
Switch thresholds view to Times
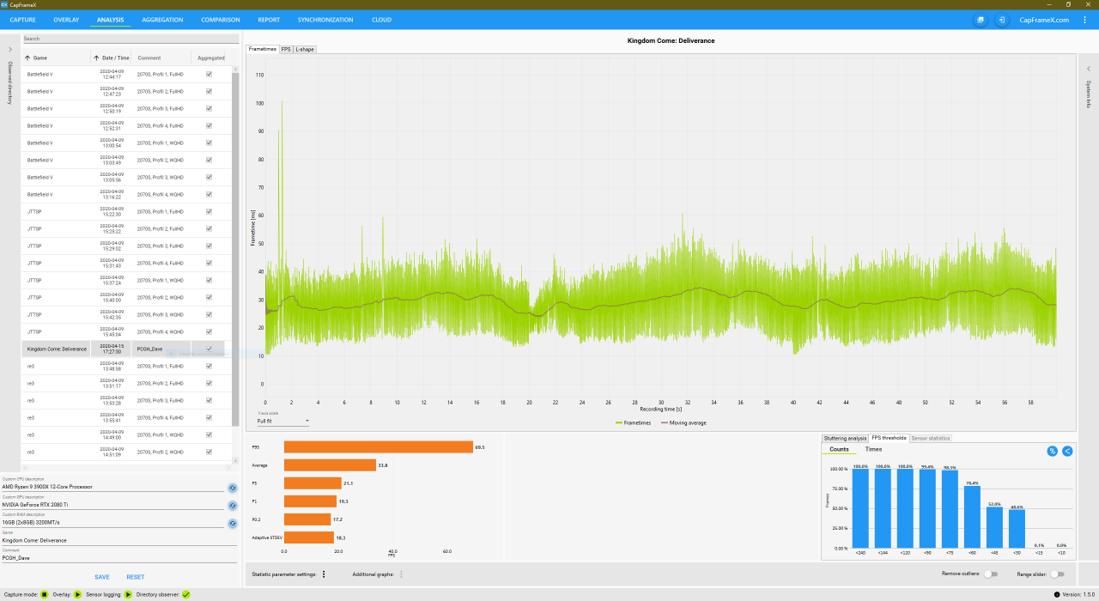point(873,449)
